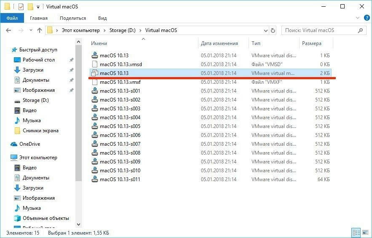Image resolution: width=372 pixels, height=238 pixels.
Task: Click the Storage (D:) breadcrumb in address bar
Action: (122, 30)
